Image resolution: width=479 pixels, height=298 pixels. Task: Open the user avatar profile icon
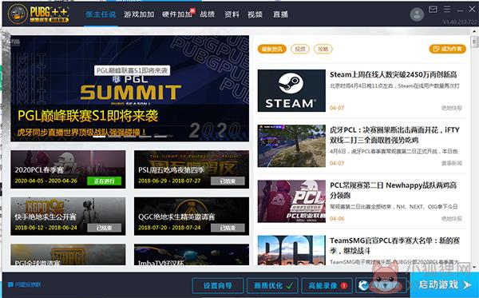pyautogui.click(x=417, y=14)
